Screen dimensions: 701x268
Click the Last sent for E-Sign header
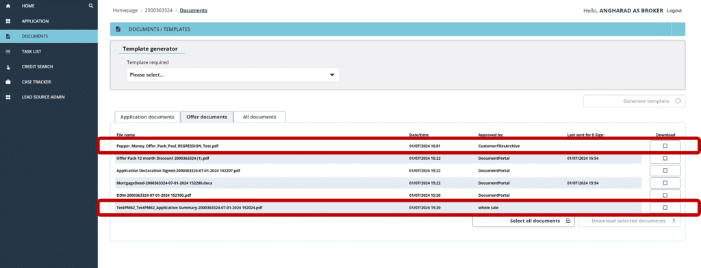pos(586,135)
